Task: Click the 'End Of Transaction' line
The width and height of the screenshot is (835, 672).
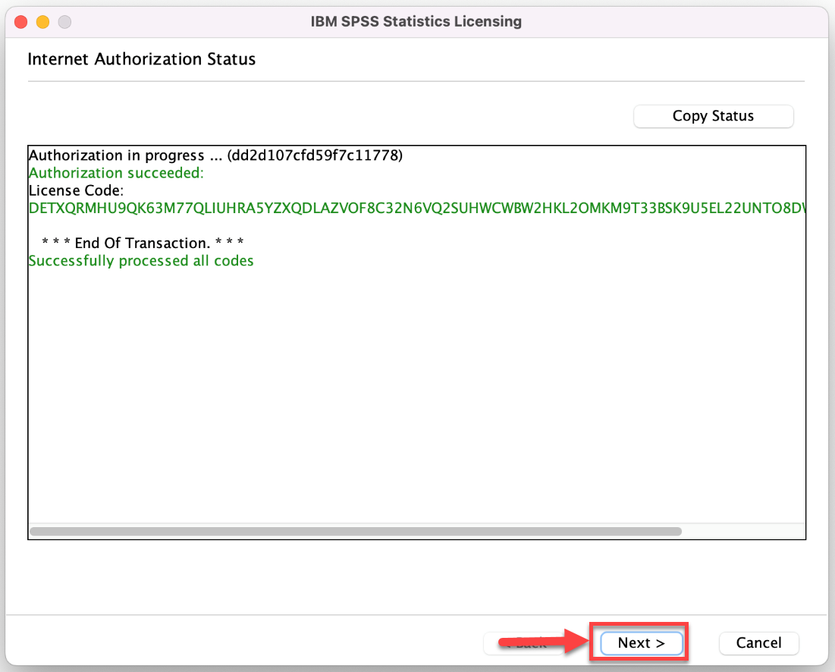Action: (x=143, y=243)
